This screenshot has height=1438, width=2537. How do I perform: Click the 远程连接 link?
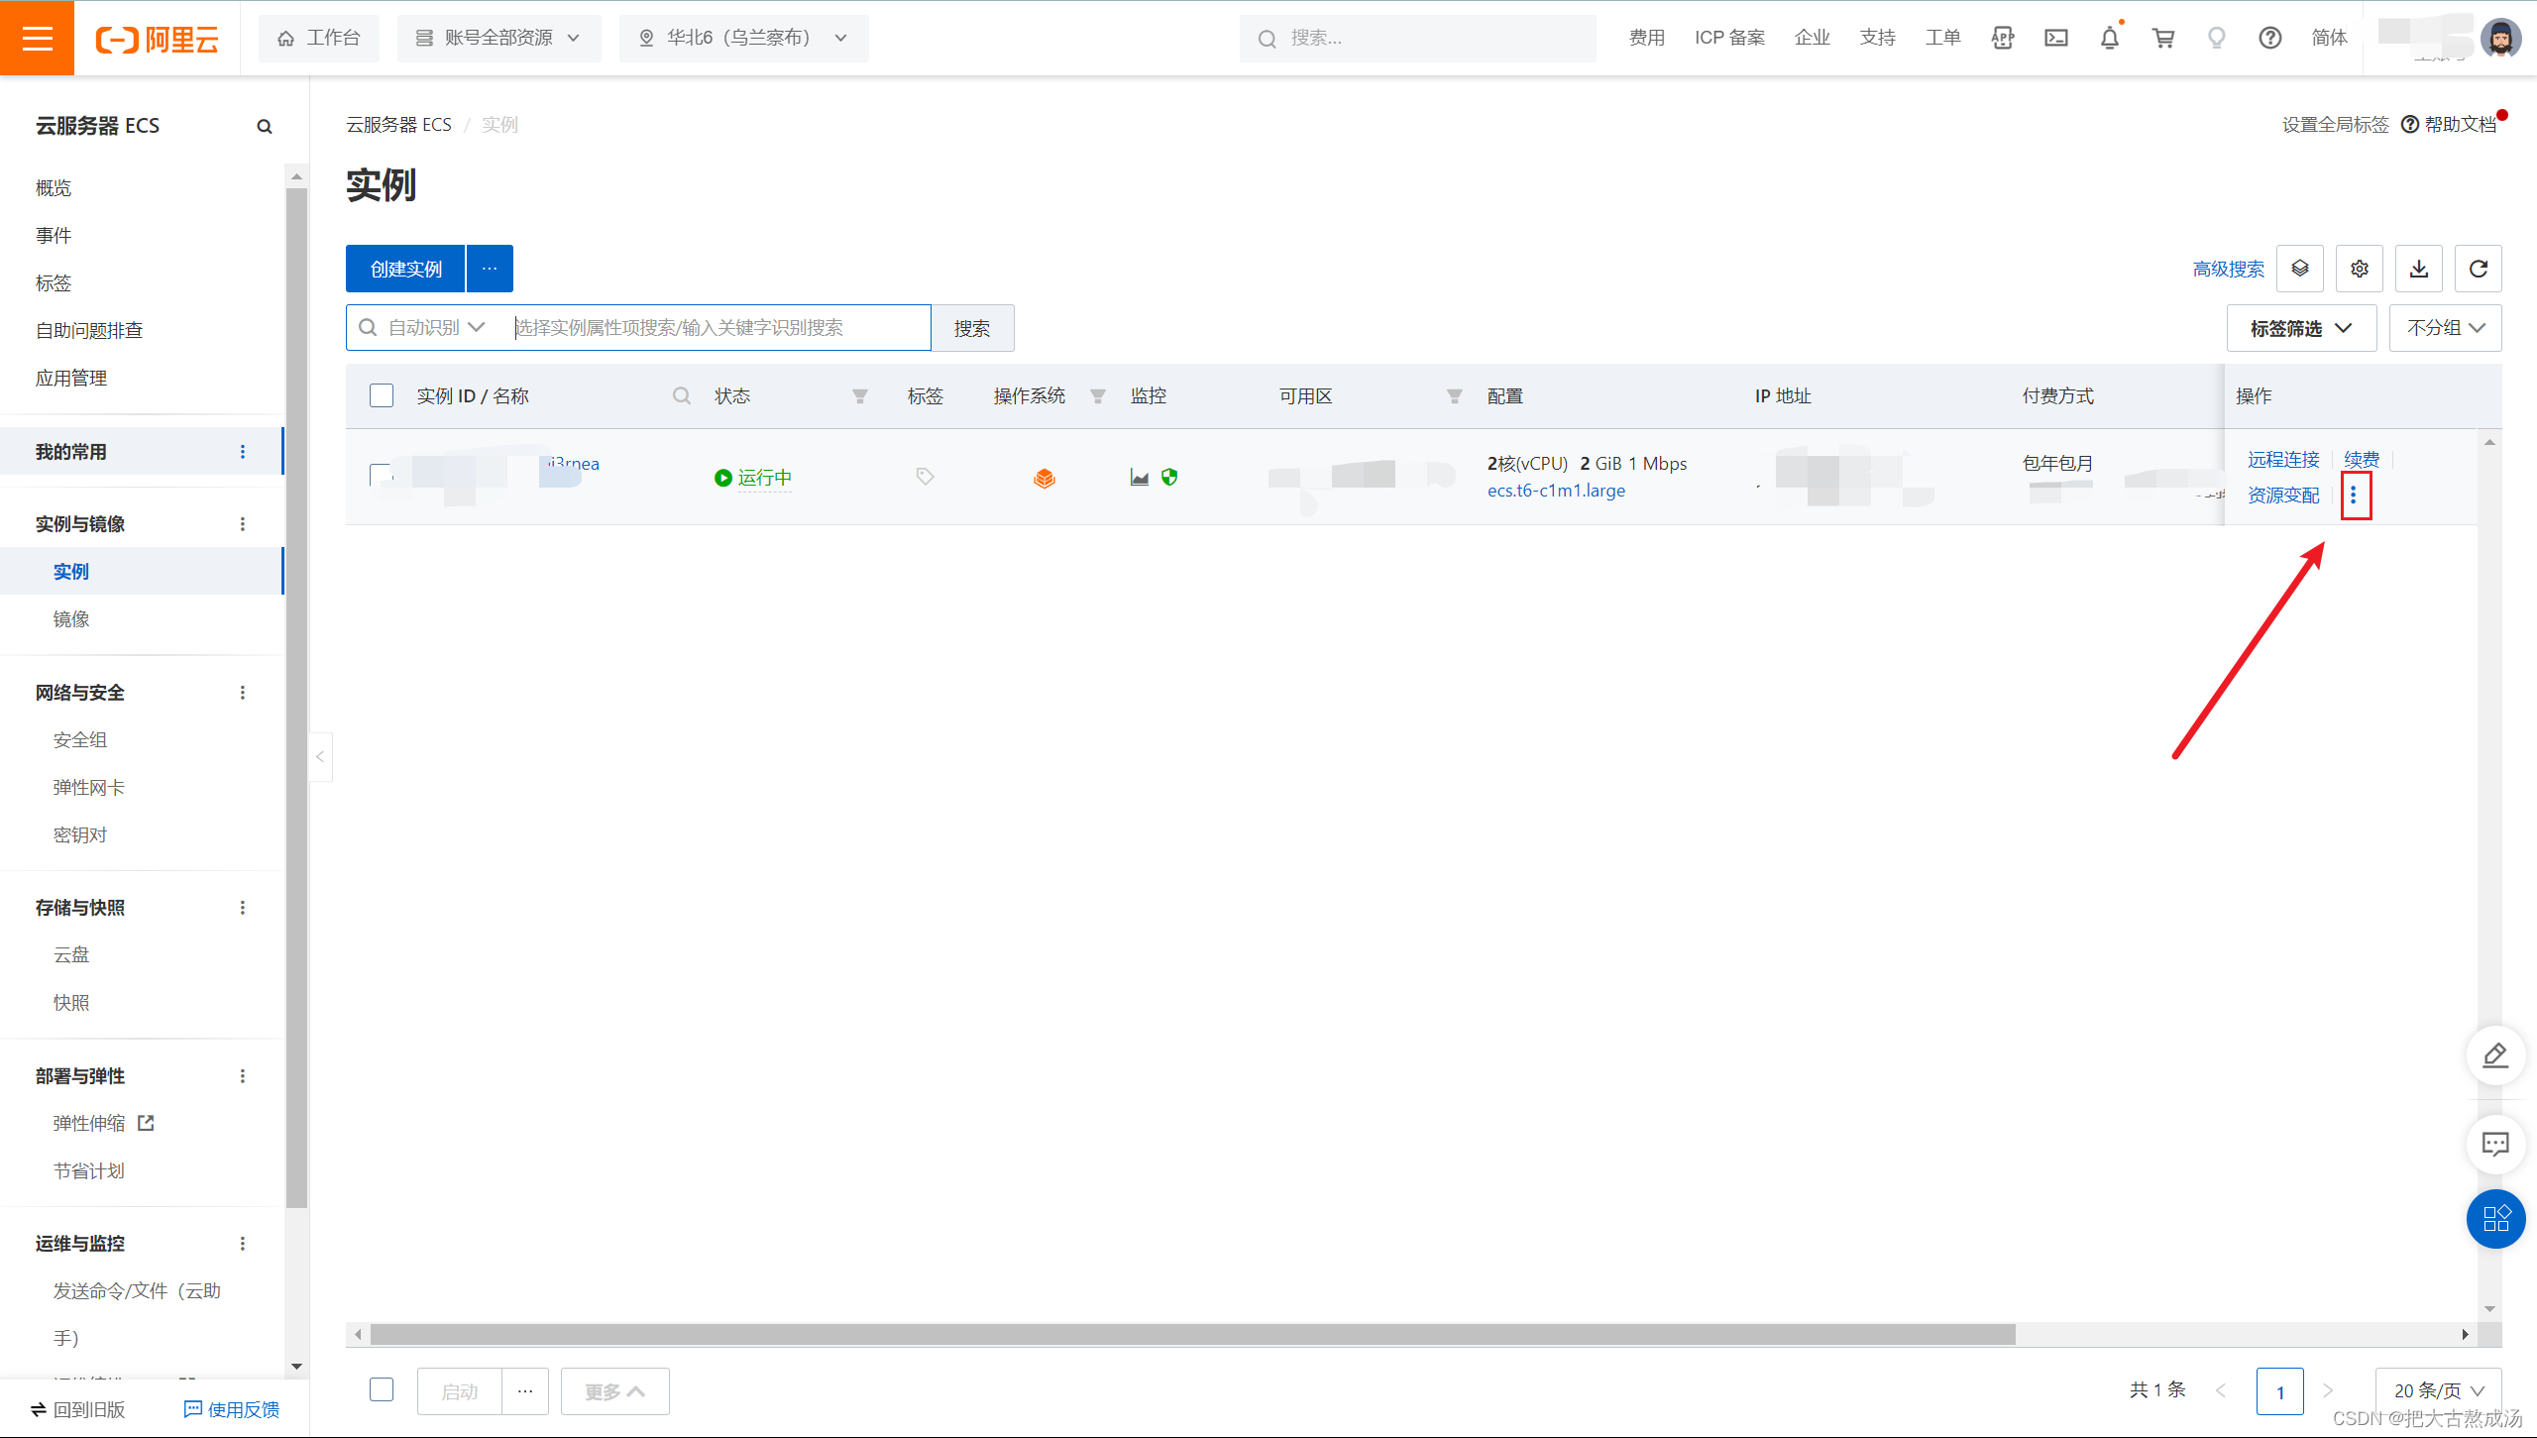(2283, 459)
